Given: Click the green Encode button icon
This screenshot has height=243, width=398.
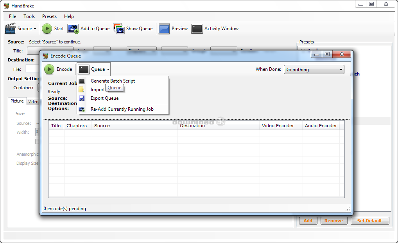Looking at the screenshot, I should [49, 69].
